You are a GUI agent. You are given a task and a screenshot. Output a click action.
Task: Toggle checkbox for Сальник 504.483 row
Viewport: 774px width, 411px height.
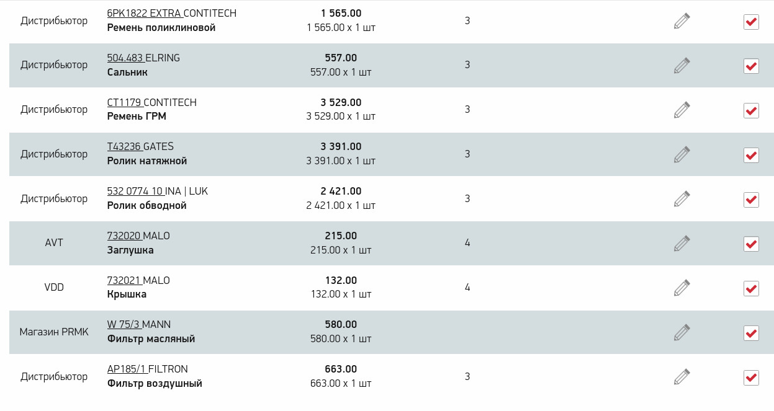pos(751,66)
